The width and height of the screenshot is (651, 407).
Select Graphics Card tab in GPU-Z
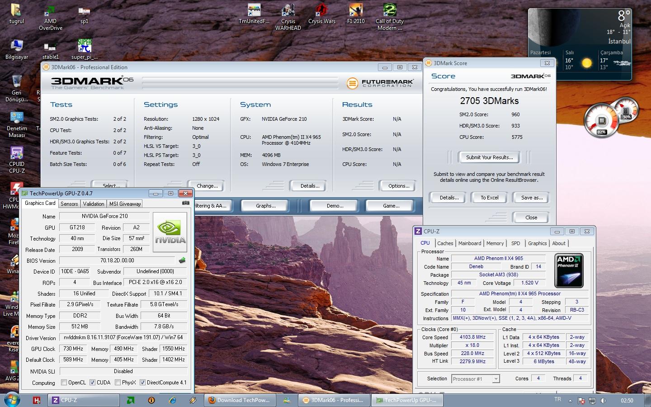pyautogui.click(x=40, y=203)
